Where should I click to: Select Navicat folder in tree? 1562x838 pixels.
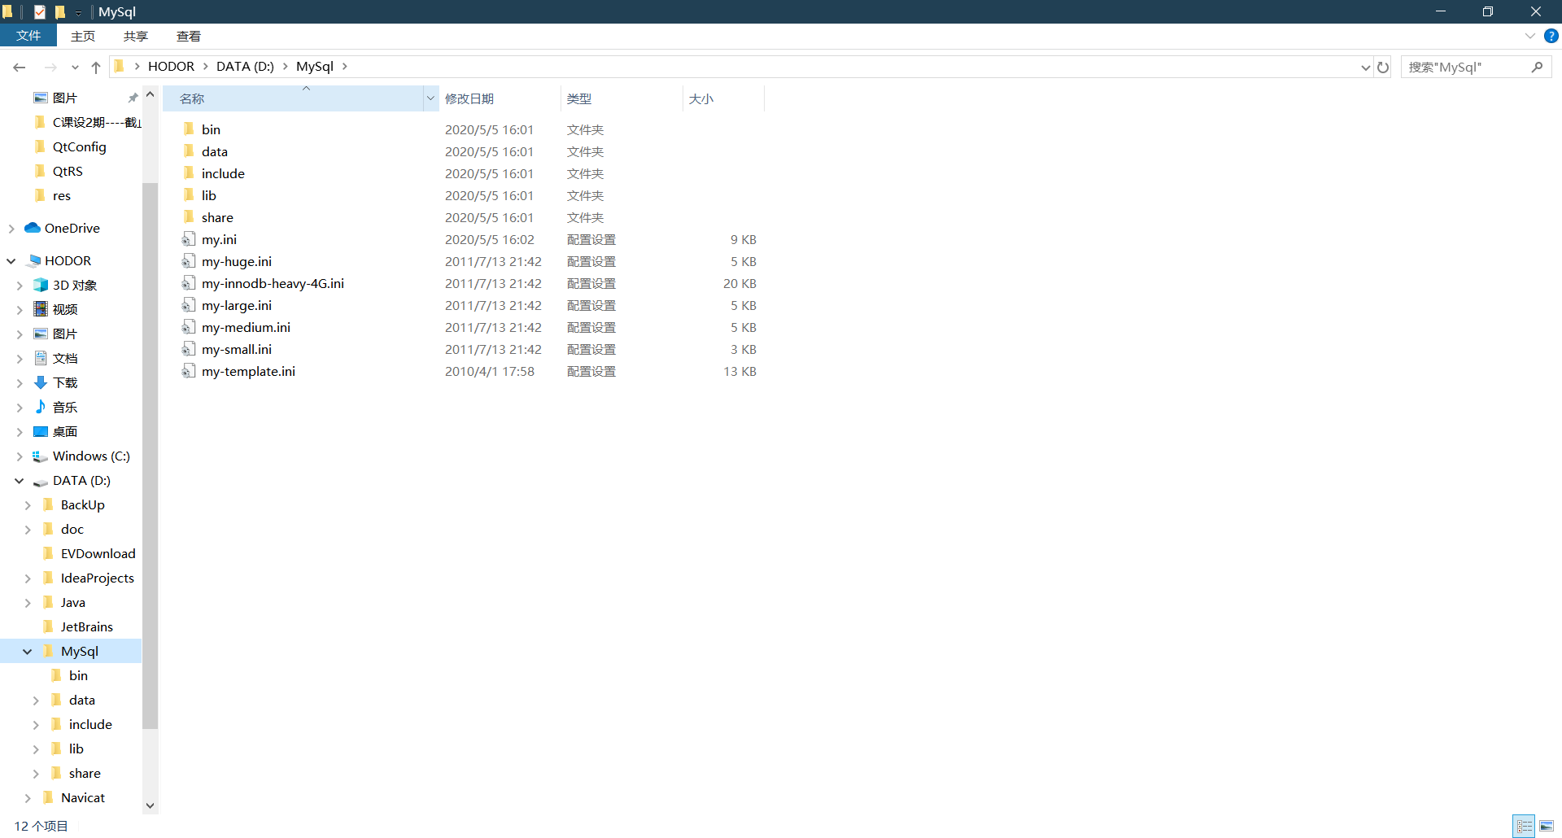point(82,797)
